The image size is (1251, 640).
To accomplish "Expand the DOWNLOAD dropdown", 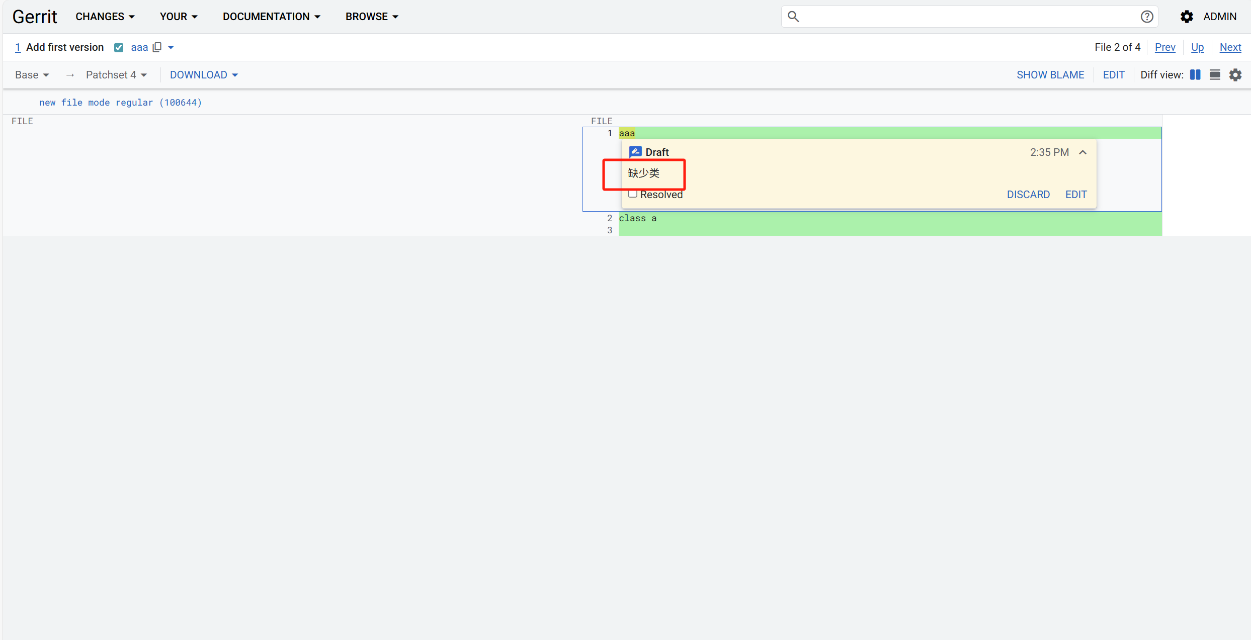I will click(x=204, y=74).
